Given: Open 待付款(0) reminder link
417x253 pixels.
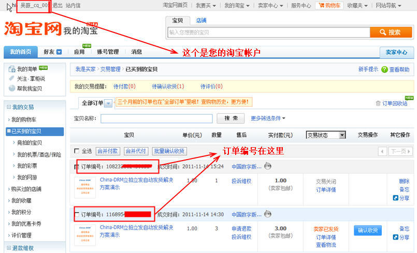Looking at the screenshot, I should pos(124,86).
